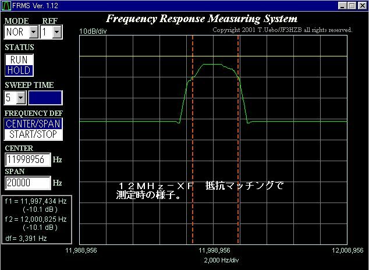
Task: Switch to START/STOP frequency definition
Action: coord(33,134)
